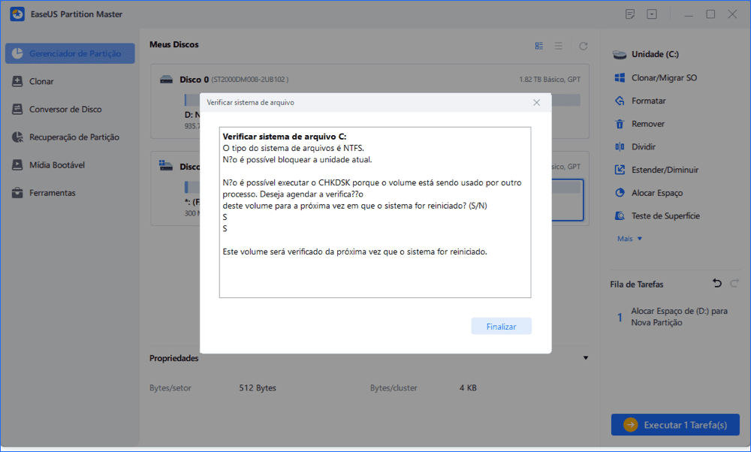Screen dimensions: 751x452
Task: Click the Disco 0 header label
Action: pos(194,80)
